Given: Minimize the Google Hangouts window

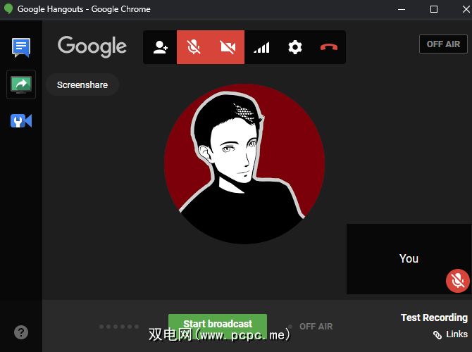Looking at the screenshot, I should coord(402,9).
